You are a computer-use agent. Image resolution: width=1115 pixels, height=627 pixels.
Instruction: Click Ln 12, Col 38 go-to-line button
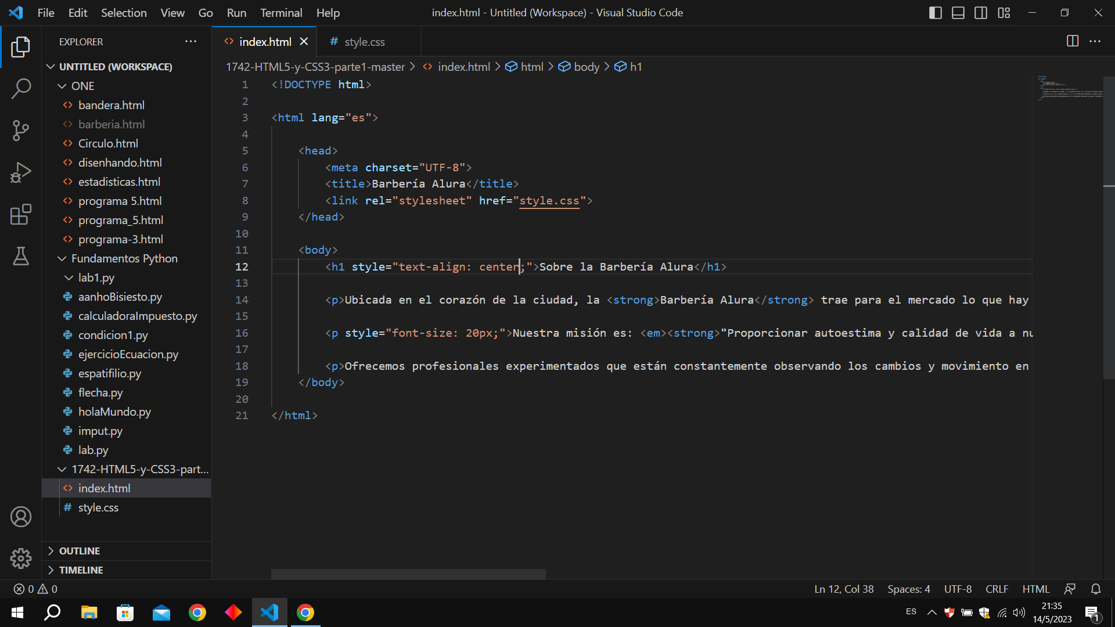click(844, 589)
